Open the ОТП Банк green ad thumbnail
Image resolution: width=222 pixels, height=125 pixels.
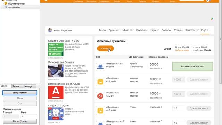(56, 49)
